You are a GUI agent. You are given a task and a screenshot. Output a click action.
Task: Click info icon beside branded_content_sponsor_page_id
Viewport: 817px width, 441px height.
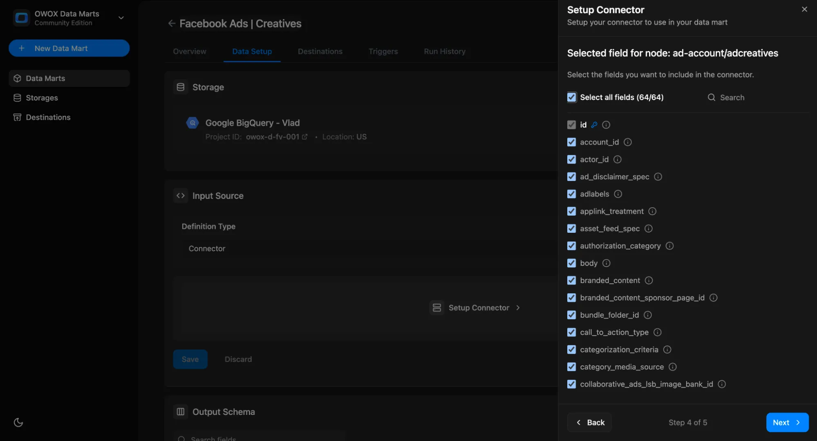pos(713,298)
